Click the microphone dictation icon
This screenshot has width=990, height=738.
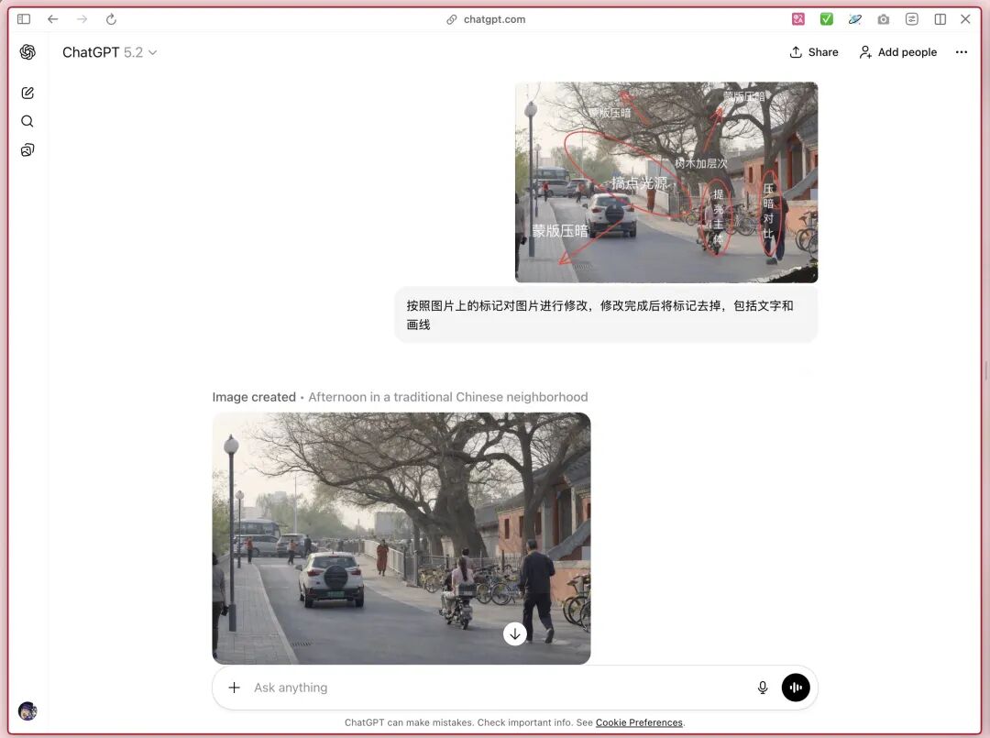[763, 688]
